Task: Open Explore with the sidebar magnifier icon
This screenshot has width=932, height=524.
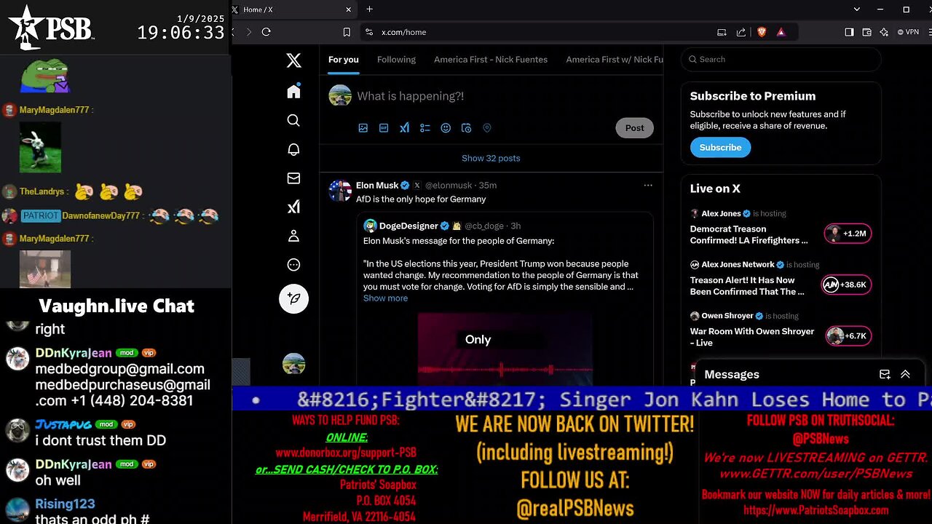Action: pos(293,120)
